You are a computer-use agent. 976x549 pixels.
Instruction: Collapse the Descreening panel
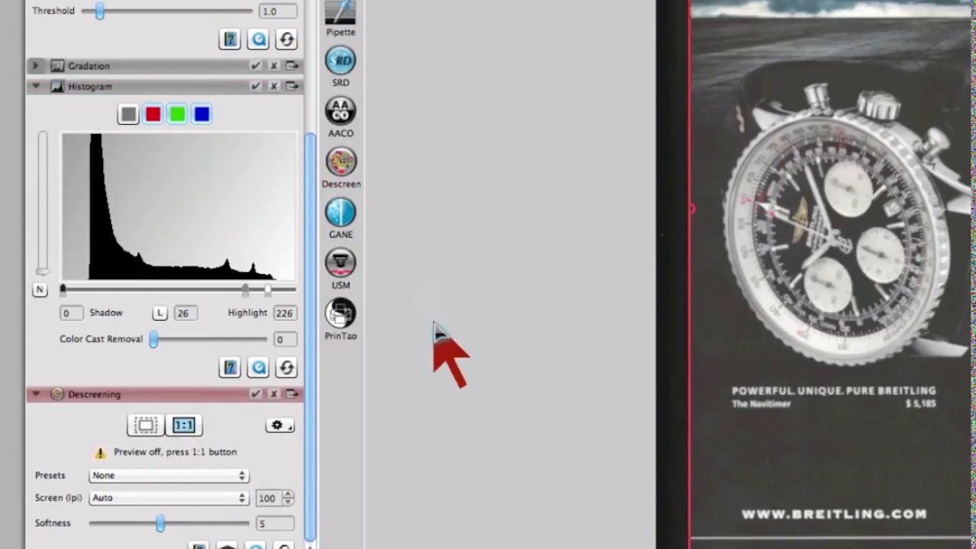tap(35, 394)
